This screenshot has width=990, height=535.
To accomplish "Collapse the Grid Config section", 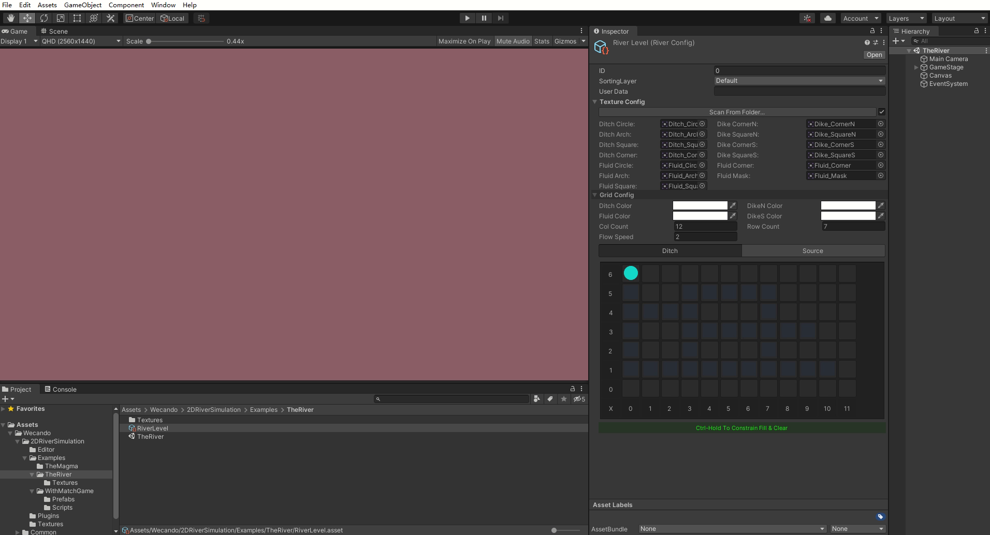I will click(x=595, y=195).
